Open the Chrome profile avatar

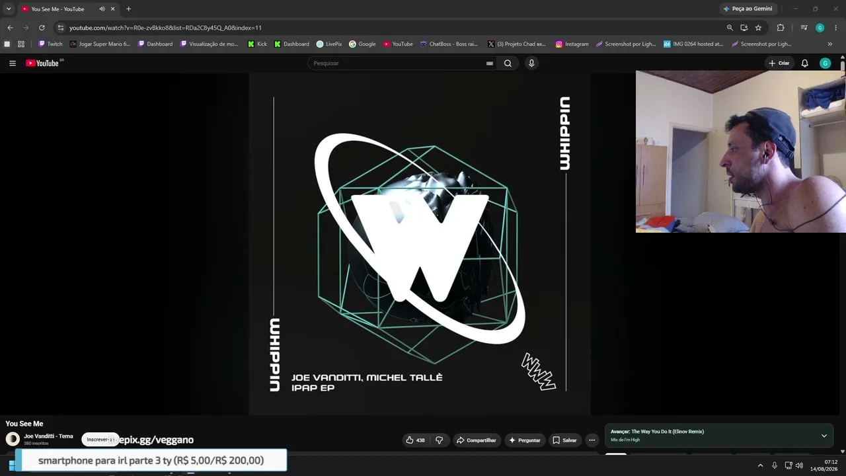820,28
